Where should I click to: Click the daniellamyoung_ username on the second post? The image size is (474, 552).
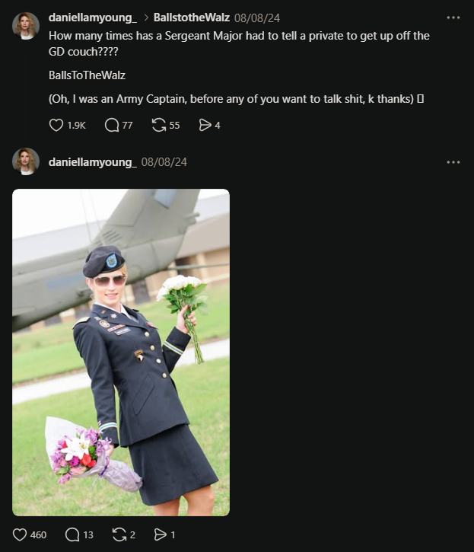(x=93, y=162)
